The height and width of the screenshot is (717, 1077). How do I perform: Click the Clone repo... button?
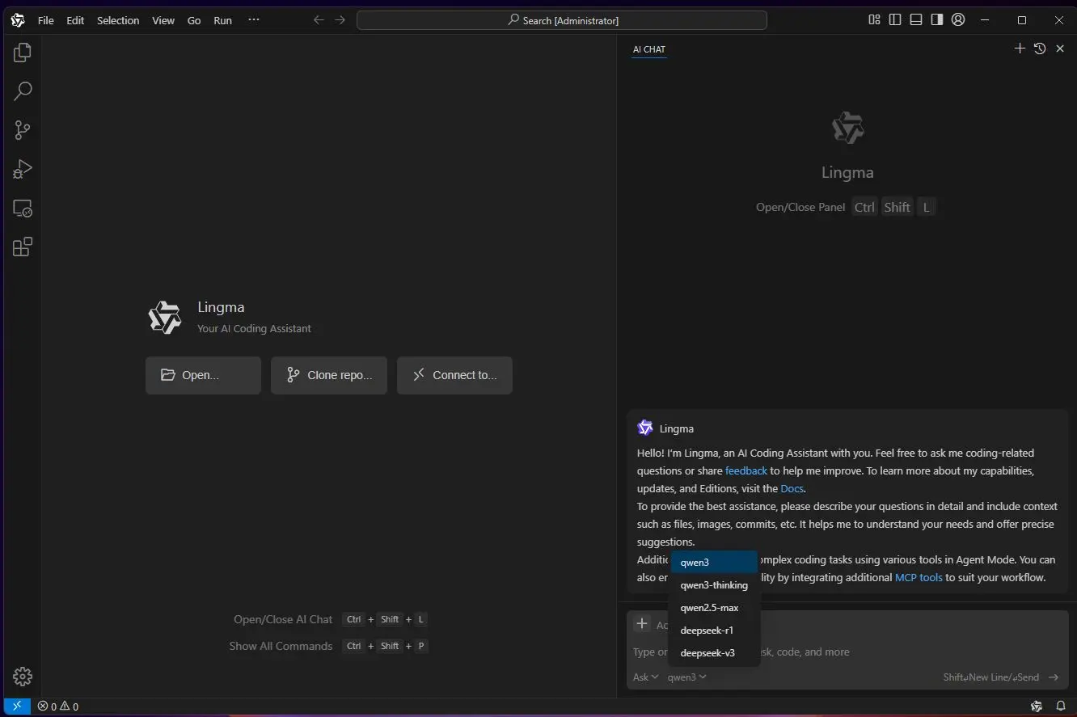pyautogui.click(x=329, y=375)
